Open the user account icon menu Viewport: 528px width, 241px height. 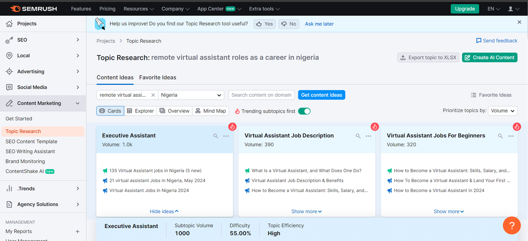[x=513, y=9]
